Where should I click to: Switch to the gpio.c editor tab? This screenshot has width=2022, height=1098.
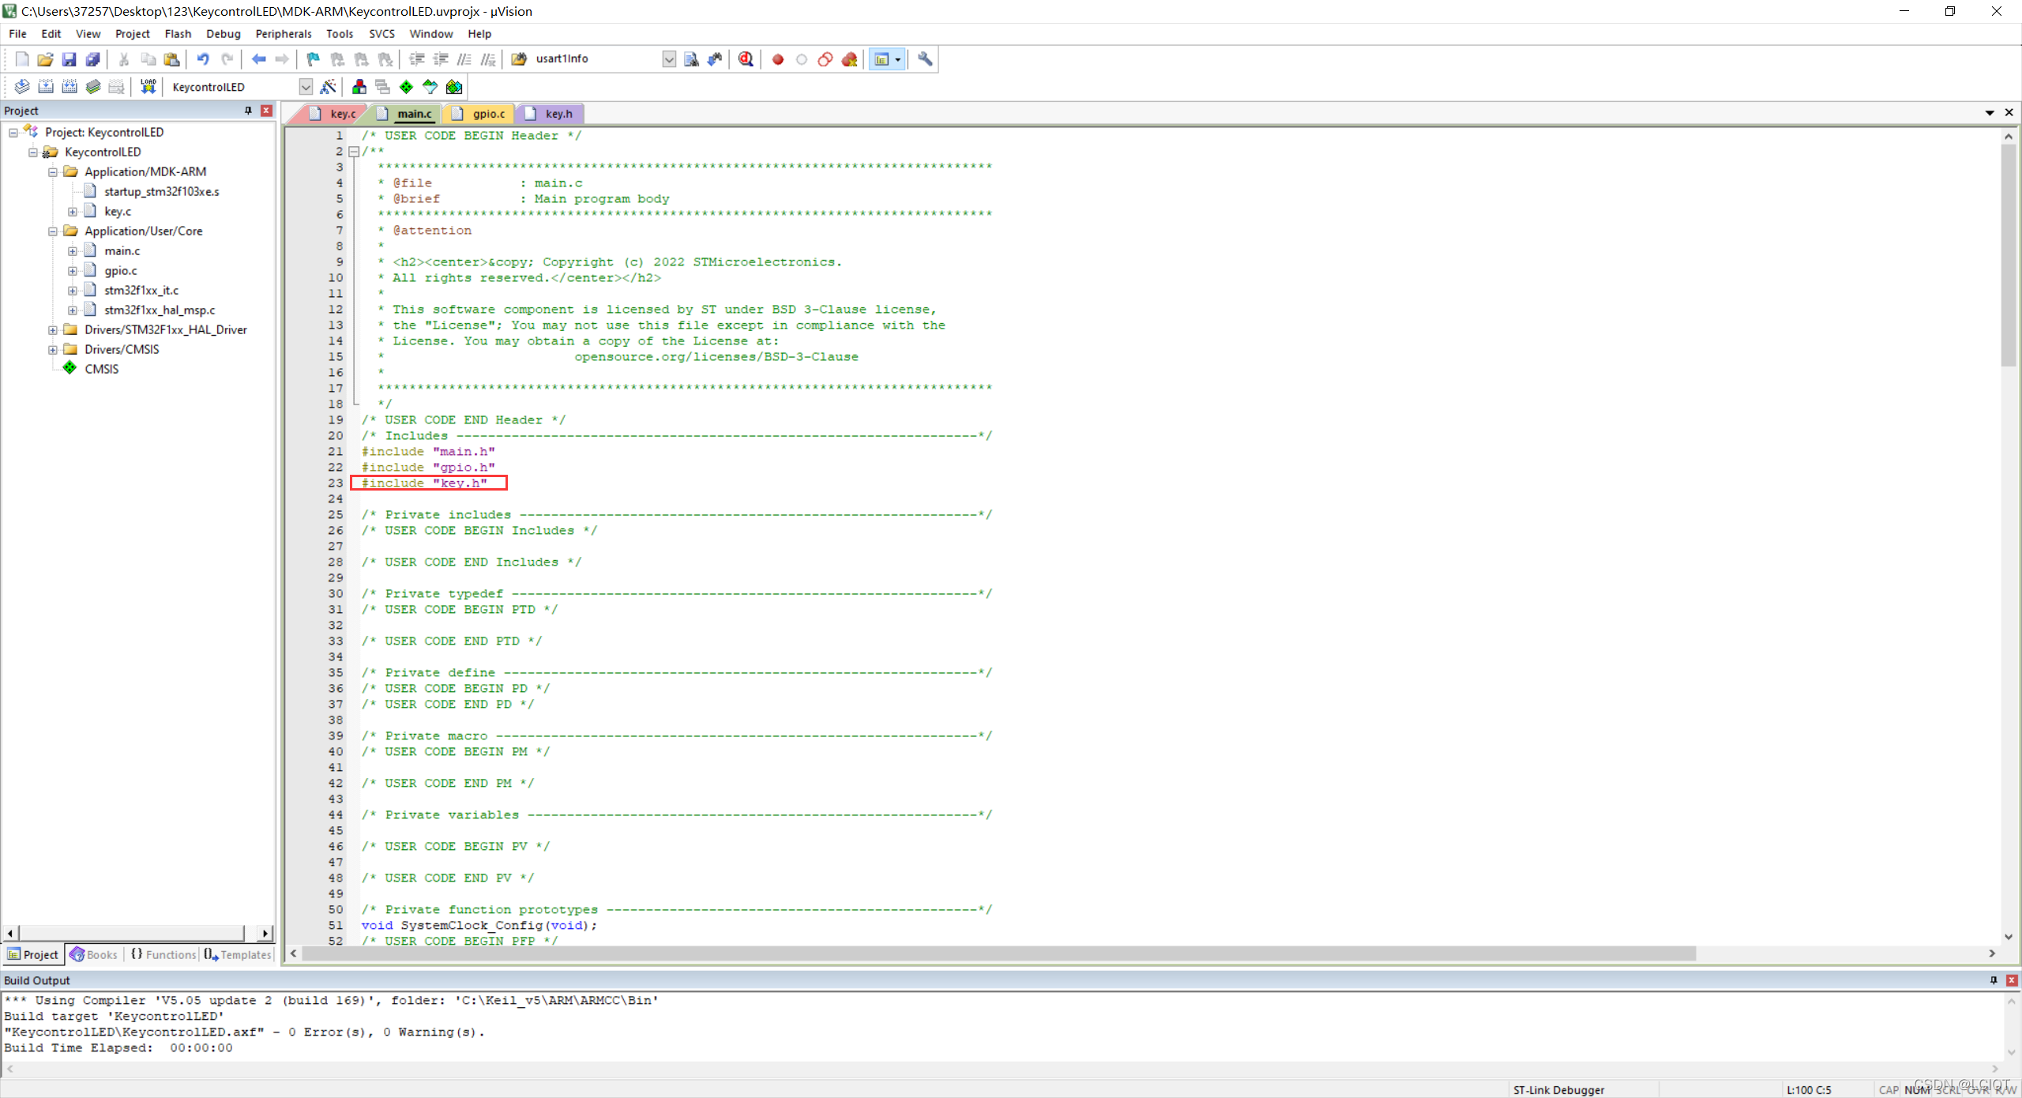coord(487,114)
